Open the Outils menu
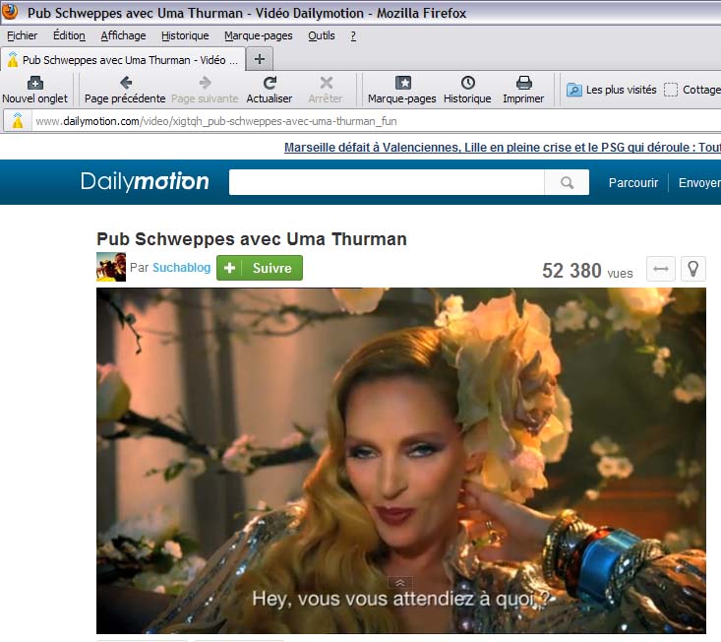Image resolution: width=721 pixels, height=642 pixels. pos(322,35)
